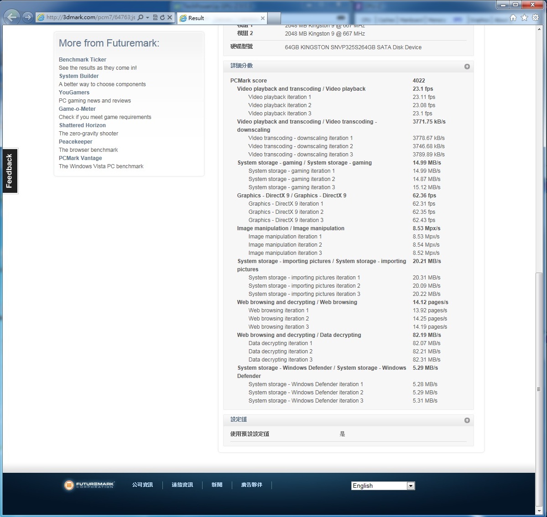
Task: Click the browser Forward arrow button
Action: point(28,17)
